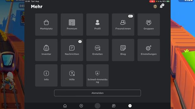This screenshot has width=195, height=109.
Task: Open the Inventar backpack tile
Action: 46,50
